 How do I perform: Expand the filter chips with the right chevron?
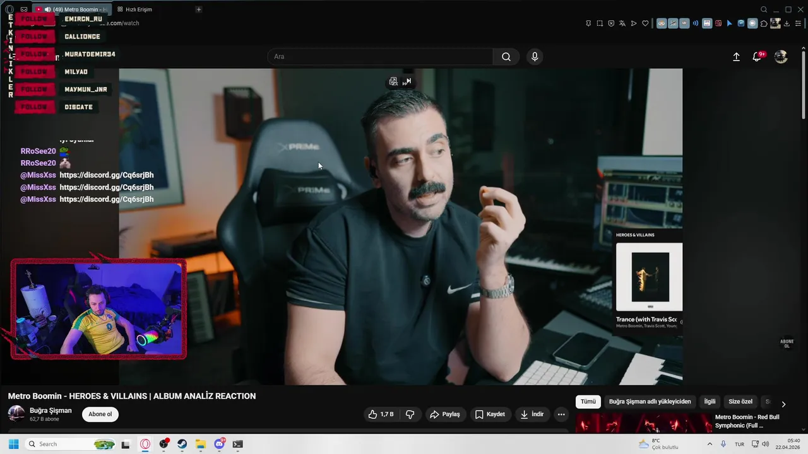[x=783, y=404]
